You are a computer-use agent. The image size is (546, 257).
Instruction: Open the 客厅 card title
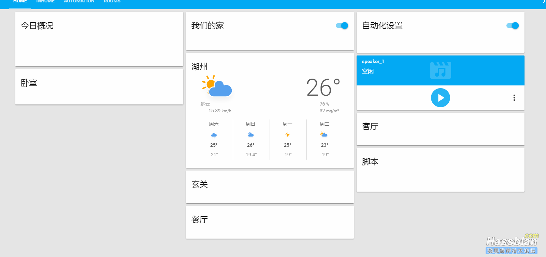(370, 127)
